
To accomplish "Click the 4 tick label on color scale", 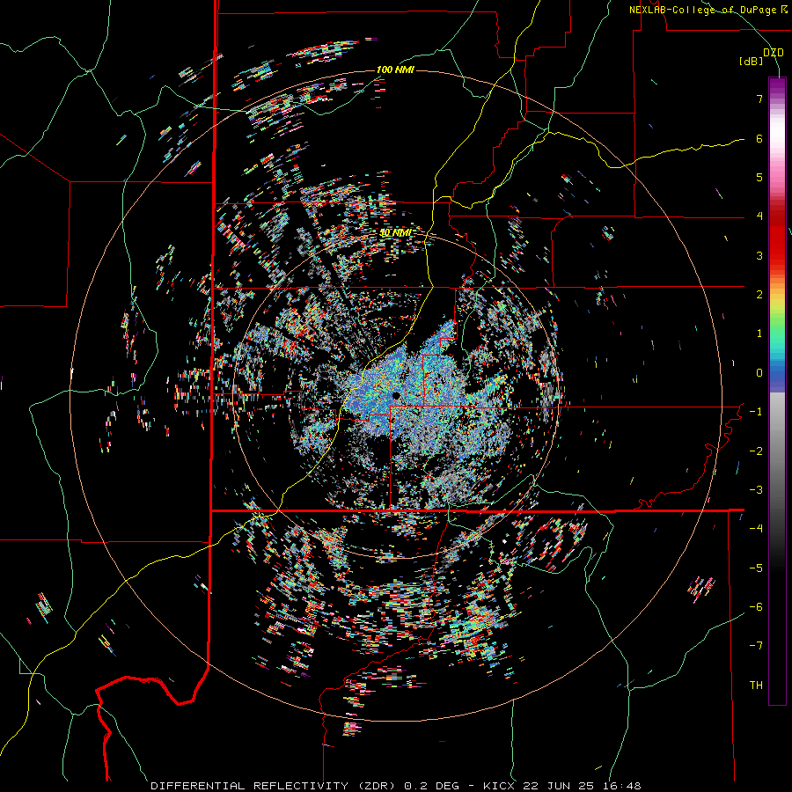I will point(759,216).
